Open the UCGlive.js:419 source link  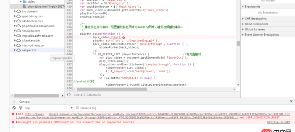pyautogui.click(x=278, y=122)
